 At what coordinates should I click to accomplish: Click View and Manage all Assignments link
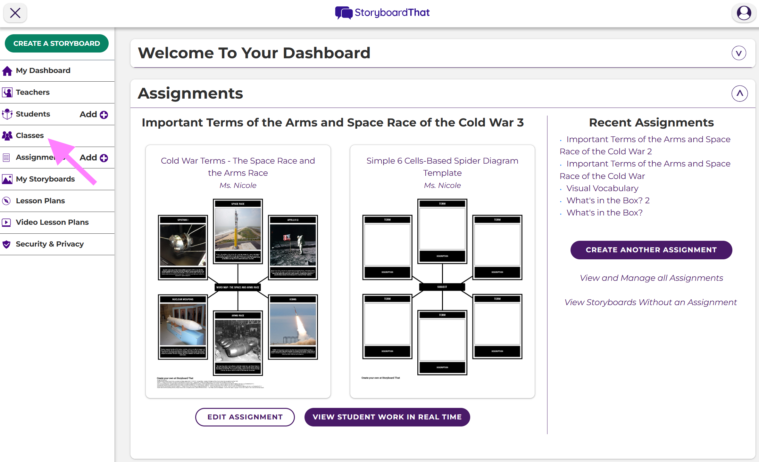651,278
